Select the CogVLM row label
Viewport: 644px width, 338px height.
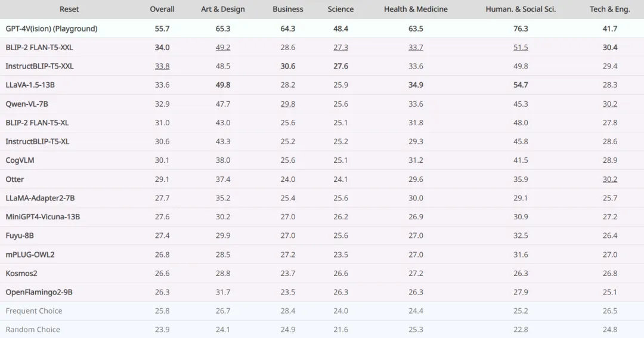(x=20, y=160)
